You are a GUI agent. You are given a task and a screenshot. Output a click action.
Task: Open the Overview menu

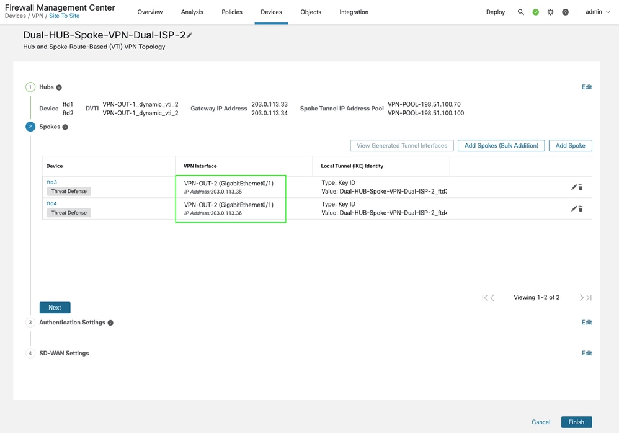[149, 12]
